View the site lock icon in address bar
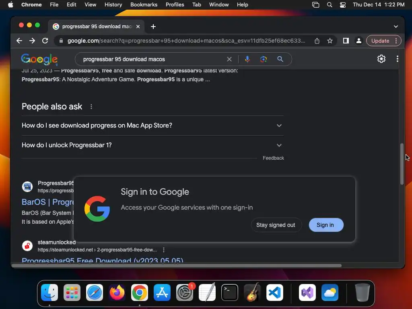Image resolution: width=412 pixels, height=309 pixels. 61,41
